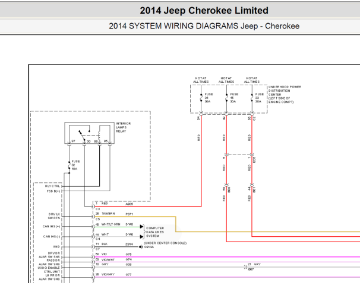The width and height of the screenshot is (360, 283).
Task: Click the F371 circuit code
Action: pos(130,214)
